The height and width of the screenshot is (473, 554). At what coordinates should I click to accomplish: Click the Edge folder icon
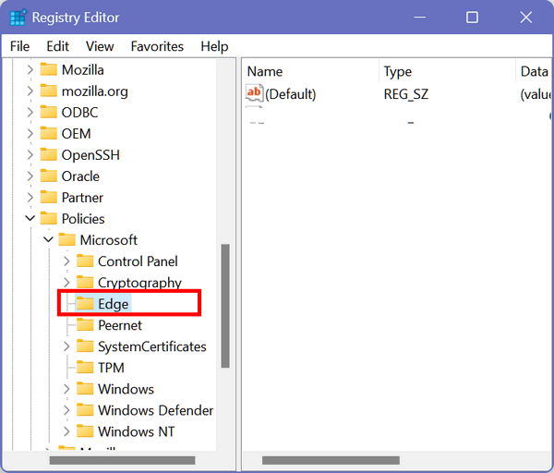[x=85, y=303]
